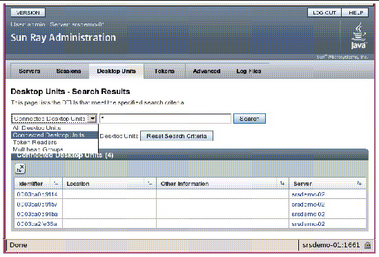Click the LOG OUT button
The height and width of the screenshot is (257, 379).
324,12
